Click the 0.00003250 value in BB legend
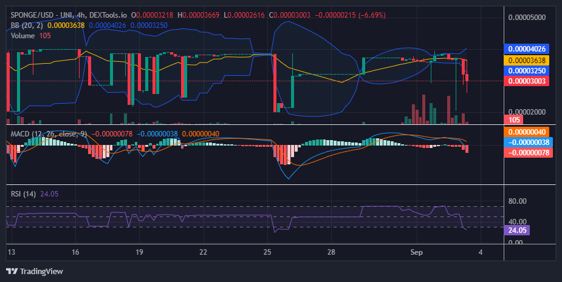Screen dimensions: 562x282 tap(149, 25)
